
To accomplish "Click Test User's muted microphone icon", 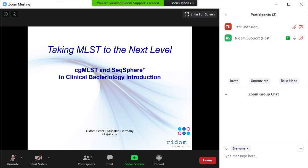I will point(294,27).
